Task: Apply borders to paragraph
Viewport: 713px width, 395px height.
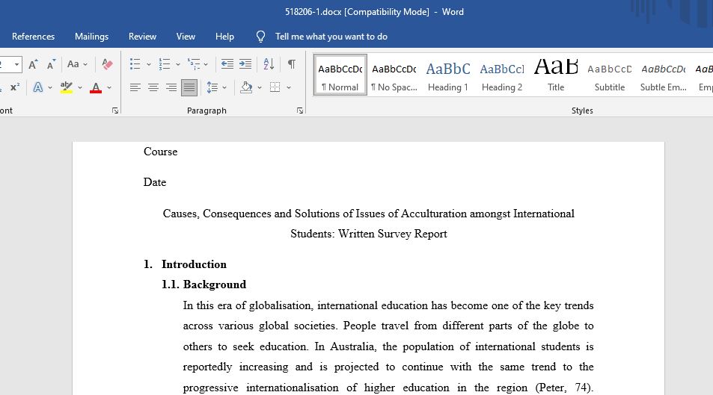Action: pyautogui.click(x=275, y=87)
